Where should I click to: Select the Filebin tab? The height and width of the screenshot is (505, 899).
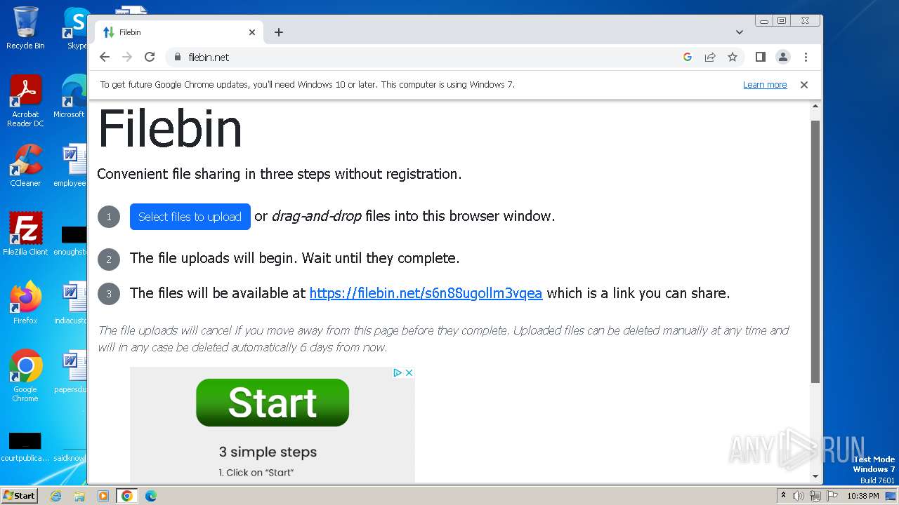pyautogui.click(x=179, y=32)
